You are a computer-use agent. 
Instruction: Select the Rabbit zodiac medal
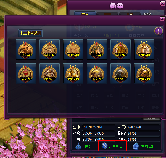pos(97,50)
